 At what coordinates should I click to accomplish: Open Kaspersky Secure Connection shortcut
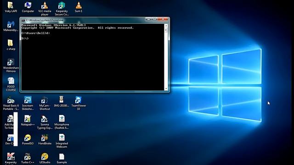click(x=62, y=9)
